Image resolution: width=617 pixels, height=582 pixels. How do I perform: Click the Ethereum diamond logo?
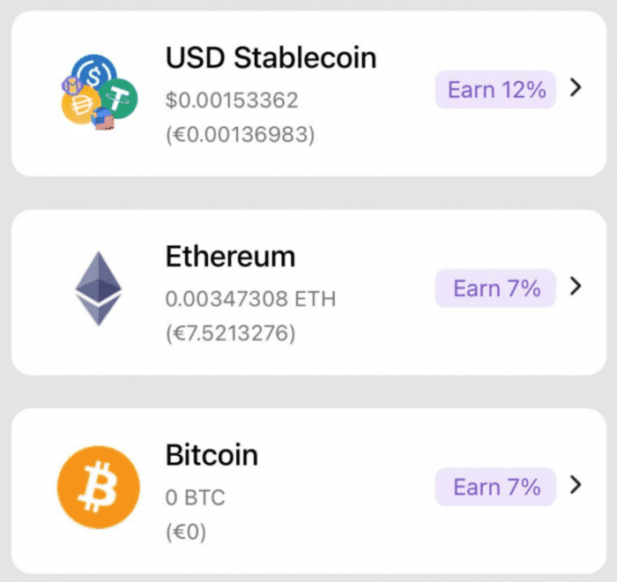(x=99, y=288)
